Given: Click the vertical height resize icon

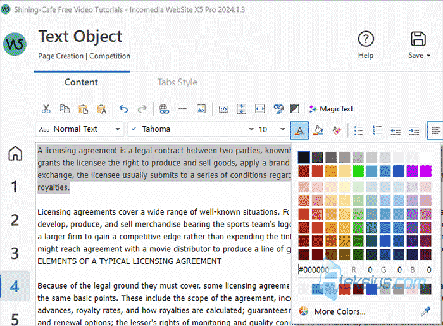Looking at the screenshot, I should pyautogui.click(x=242, y=109).
